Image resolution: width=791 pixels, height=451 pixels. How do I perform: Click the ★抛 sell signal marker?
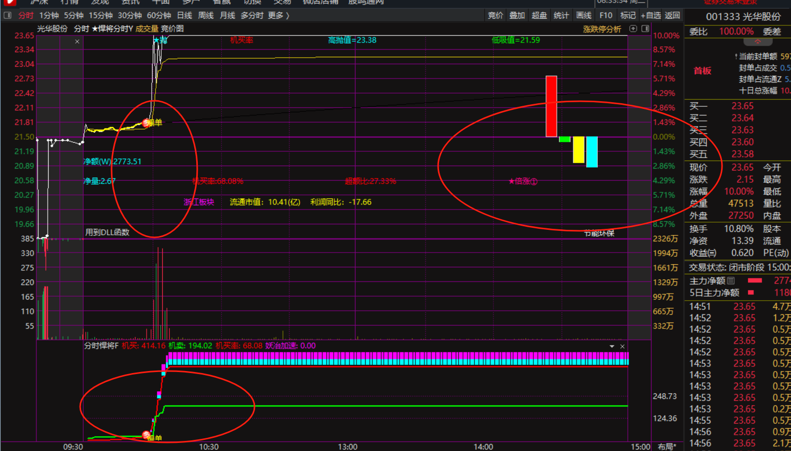click(x=160, y=40)
